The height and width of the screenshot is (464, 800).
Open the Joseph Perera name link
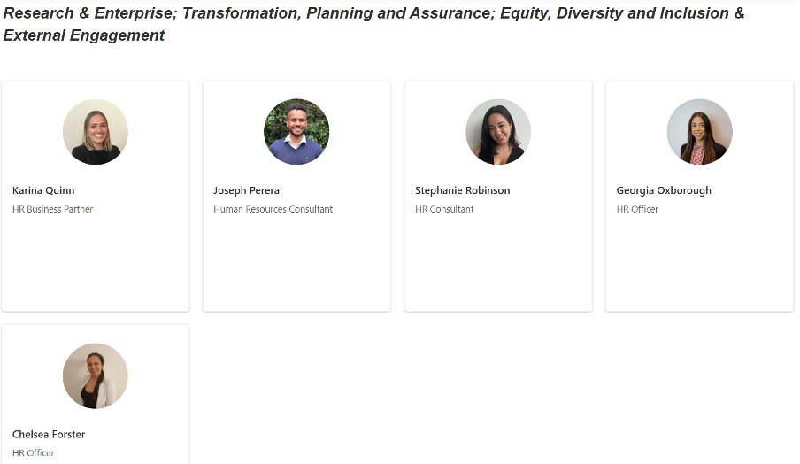(246, 190)
